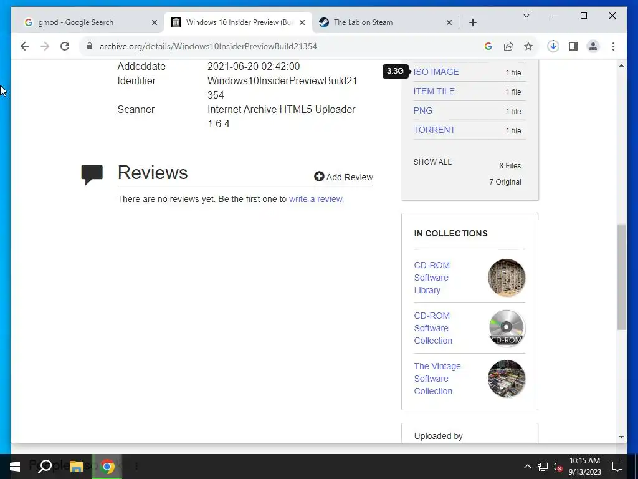Click the forward navigation arrow
638x479 pixels.
point(45,46)
